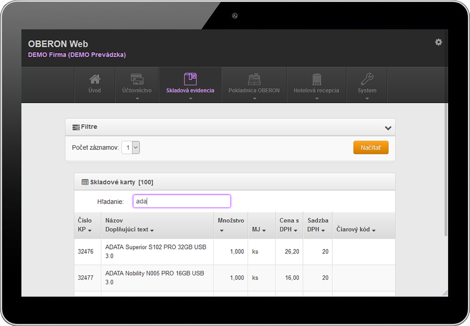Expand the Skladová evidencia submenu arrow
Viewport: 470px width, 326px height.
coord(190,98)
